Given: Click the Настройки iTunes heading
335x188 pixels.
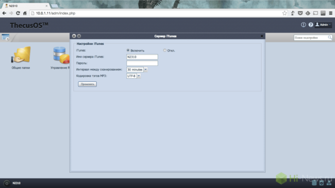Looking at the screenshot, I should point(90,44).
